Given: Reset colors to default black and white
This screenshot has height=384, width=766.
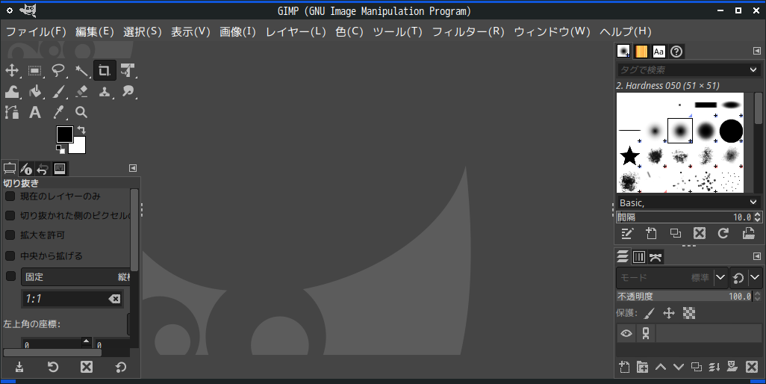Looking at the screenshot, I should 60,149.
